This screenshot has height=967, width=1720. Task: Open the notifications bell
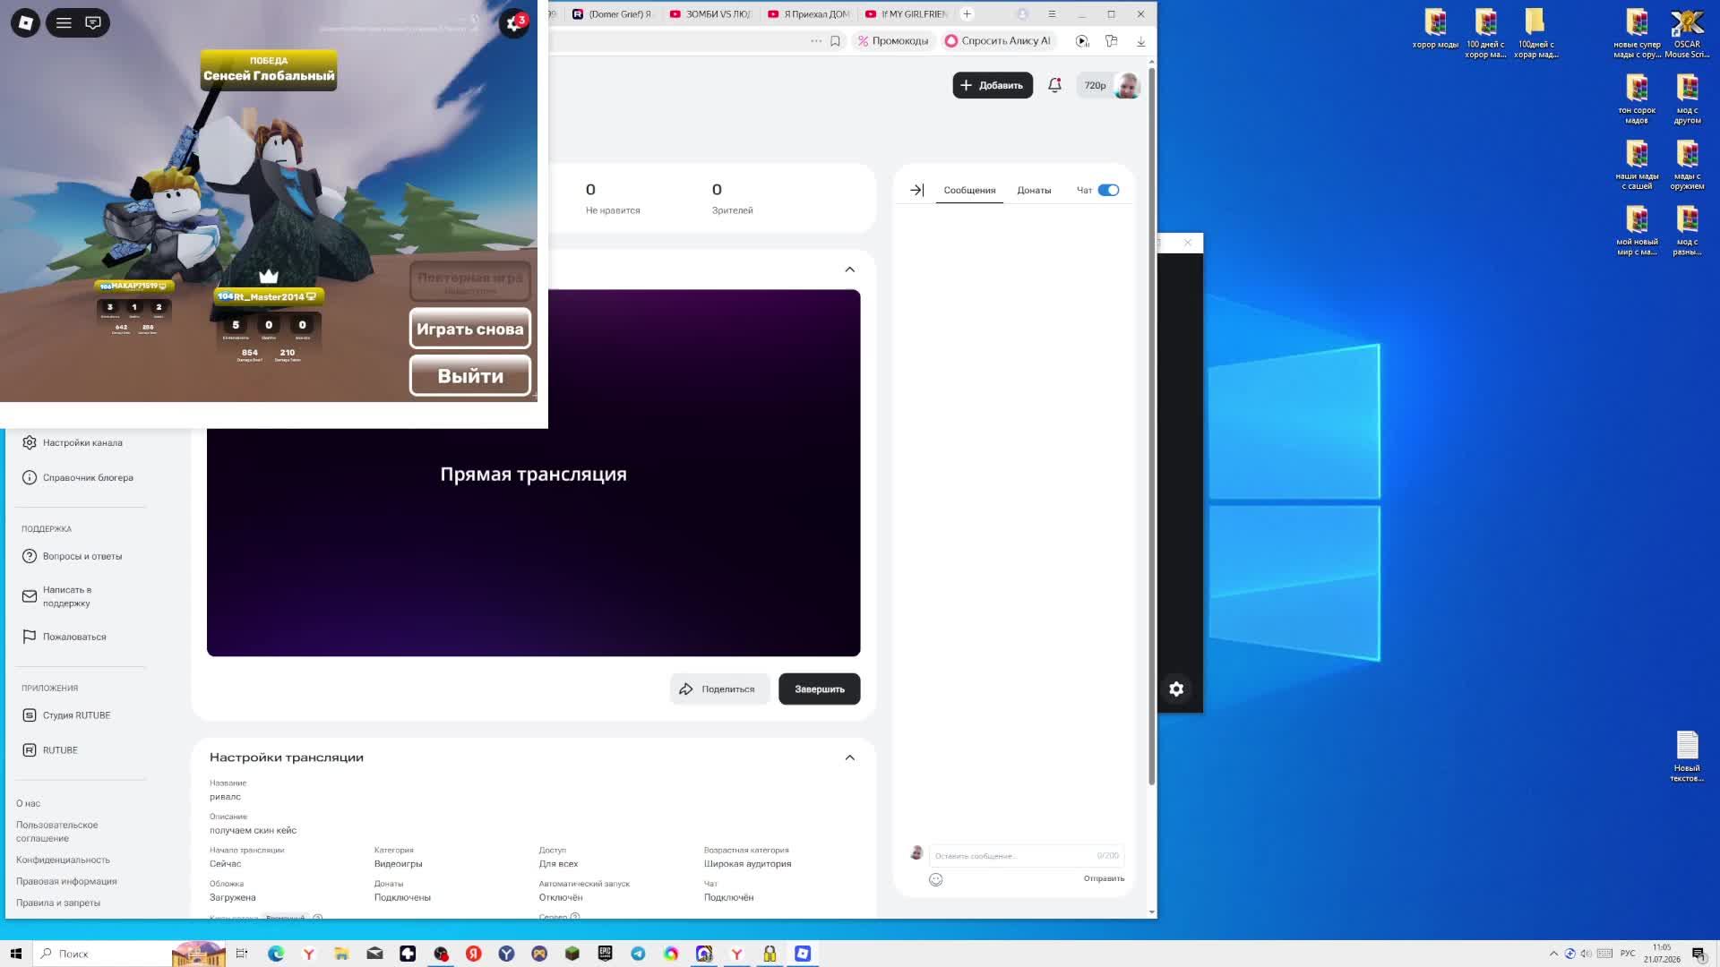[x=1054, y=85]
